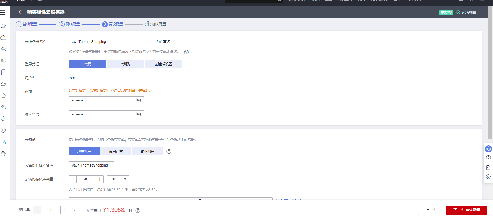Decrease the 购买量 quantity

pyautogui.click(x=37, y=210)
